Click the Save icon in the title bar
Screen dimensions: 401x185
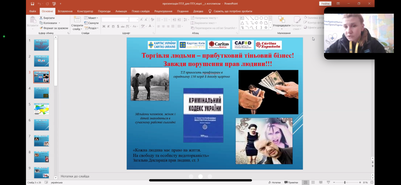33,4
